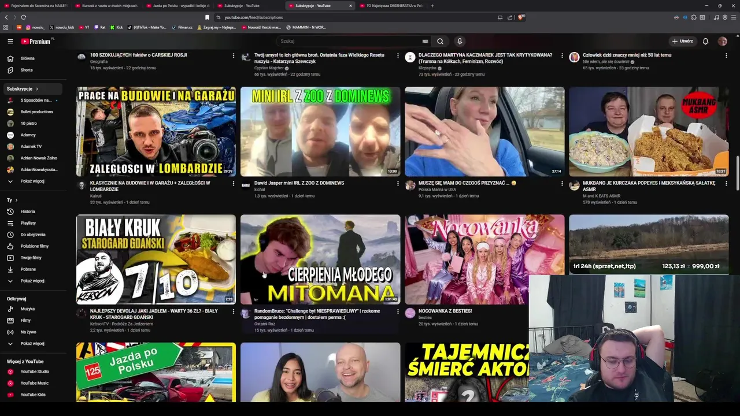Open Twoje filmy in the sidebar
Image resolution: width=740 pixels, height=416 pixels.
(x=32, y=258)
